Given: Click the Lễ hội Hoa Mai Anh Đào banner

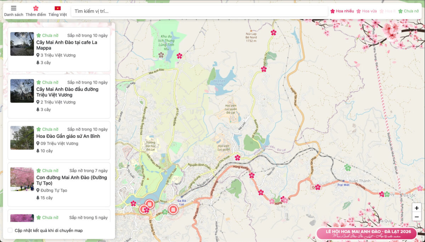Looking at the screenshot, I should click(366, 233).
